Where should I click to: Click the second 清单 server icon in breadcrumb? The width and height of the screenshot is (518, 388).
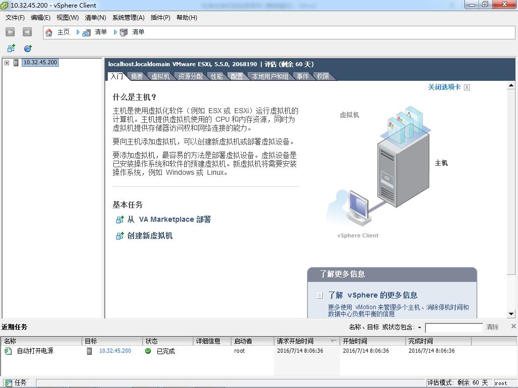(124, 32)
